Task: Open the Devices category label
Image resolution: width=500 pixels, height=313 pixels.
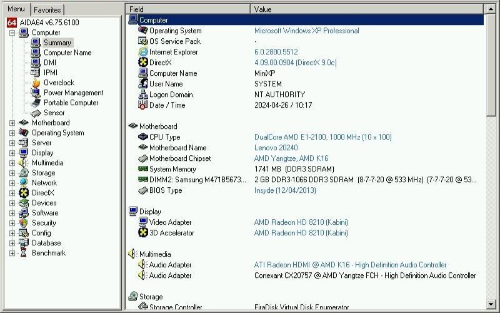Action: point(44,203)
